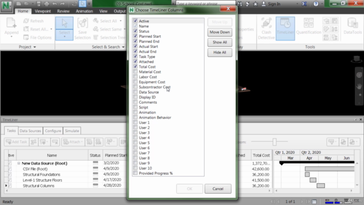Screen dimensions: 364x205
Task: Open the Home ribbon tab
Action: pyautogui.click(x=23, y=11)
